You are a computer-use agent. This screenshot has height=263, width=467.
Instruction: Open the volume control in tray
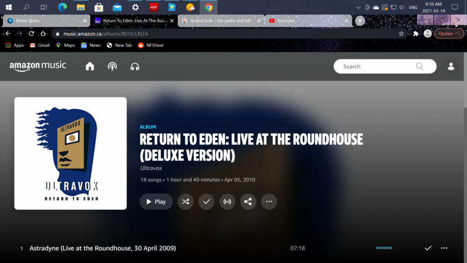[x=402, y=7]
